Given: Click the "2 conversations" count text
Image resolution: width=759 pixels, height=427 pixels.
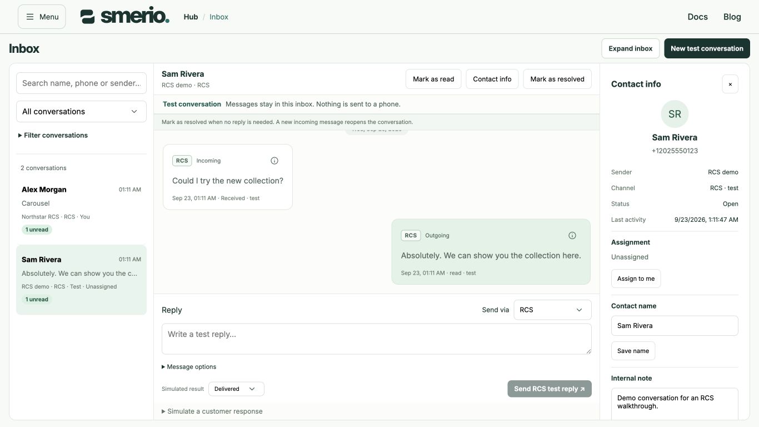Looking at the screenshot, I should (43, 168).
